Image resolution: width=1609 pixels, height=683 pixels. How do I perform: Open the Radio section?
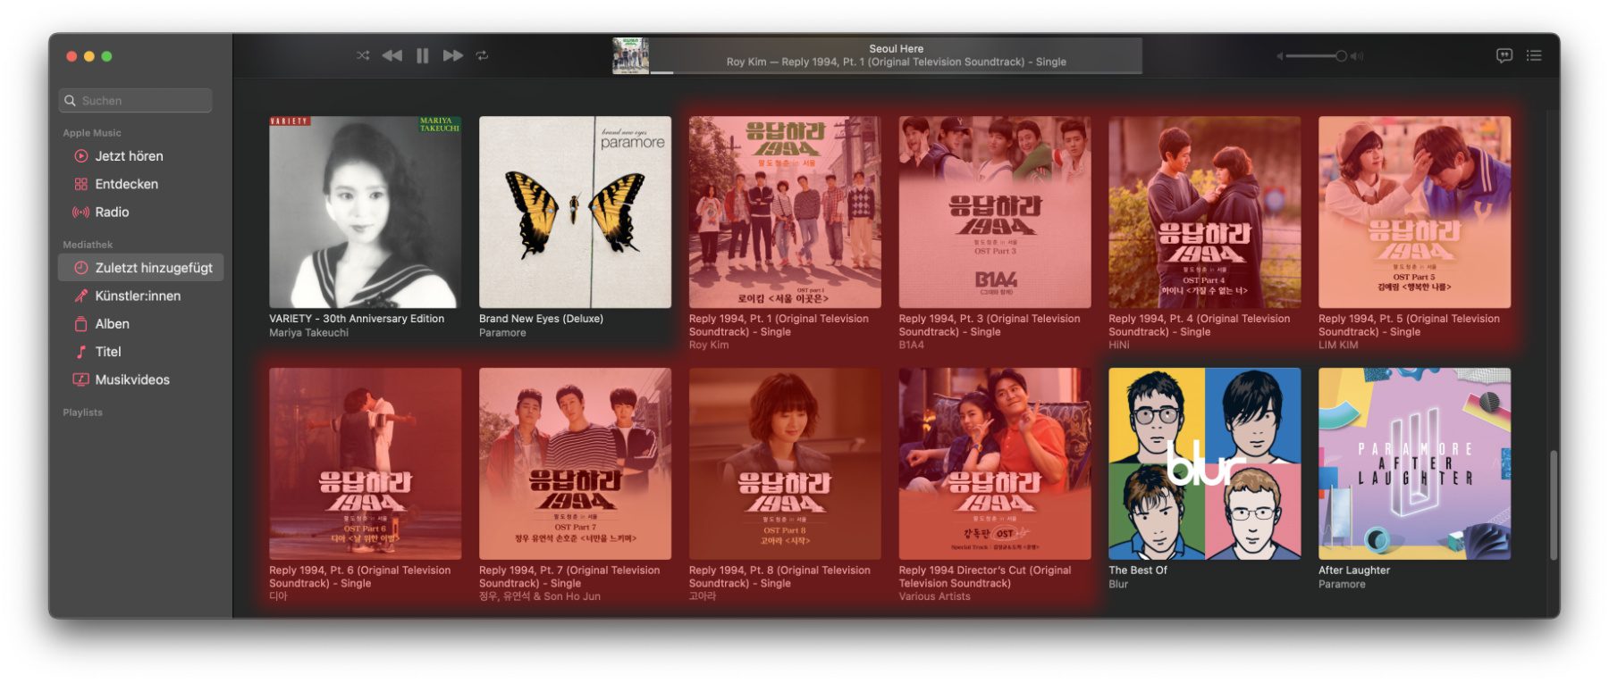point(112,212)
